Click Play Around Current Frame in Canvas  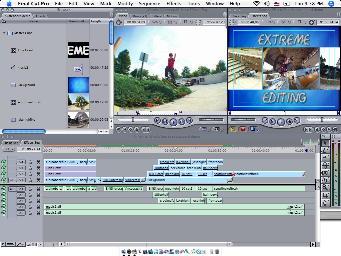[x=289, y=122]
